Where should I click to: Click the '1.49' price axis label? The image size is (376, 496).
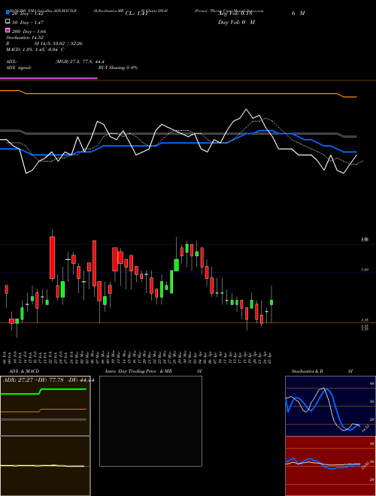(x=364, y=270)
